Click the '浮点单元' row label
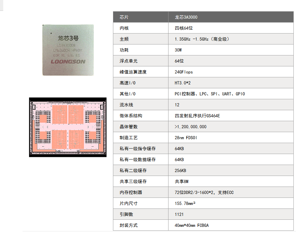The height and width of the screenshot is (232, 296). click(128, 61)
